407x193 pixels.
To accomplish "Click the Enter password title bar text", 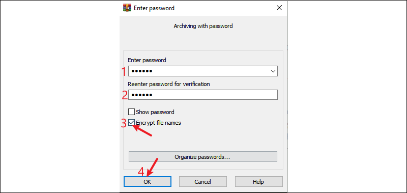I will [154, 8].
